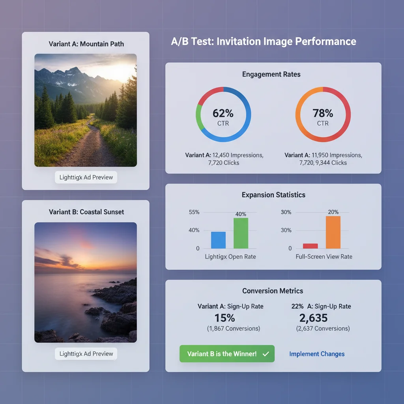Click the 'Lightigx Open Rate' label
The width and height of the screenshot is (404, 404).
pyautogui.click(x=230, y=256)
